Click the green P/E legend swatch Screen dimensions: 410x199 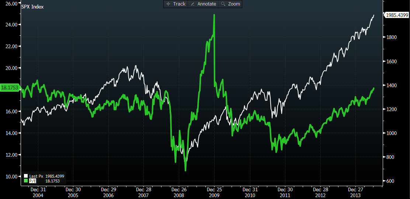point(26,181)
